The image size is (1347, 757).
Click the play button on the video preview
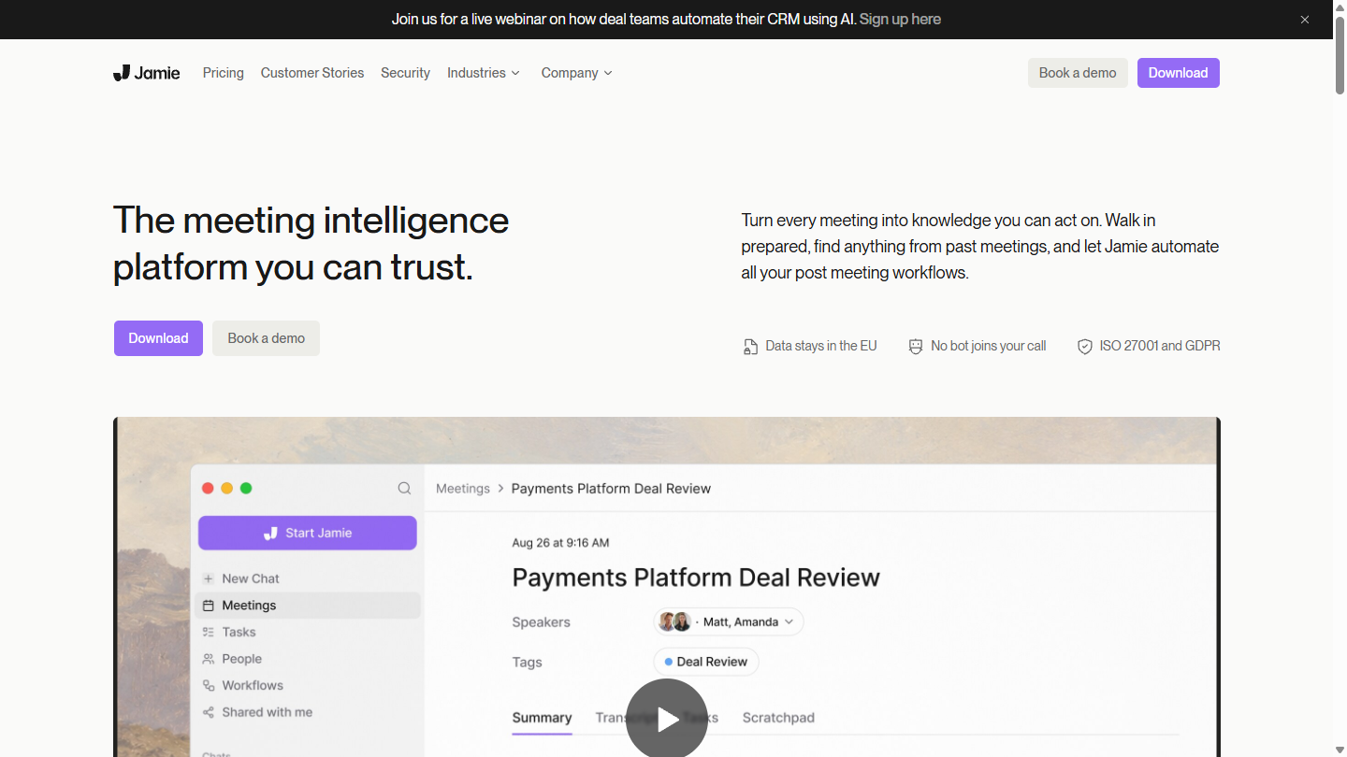(667, 718)
